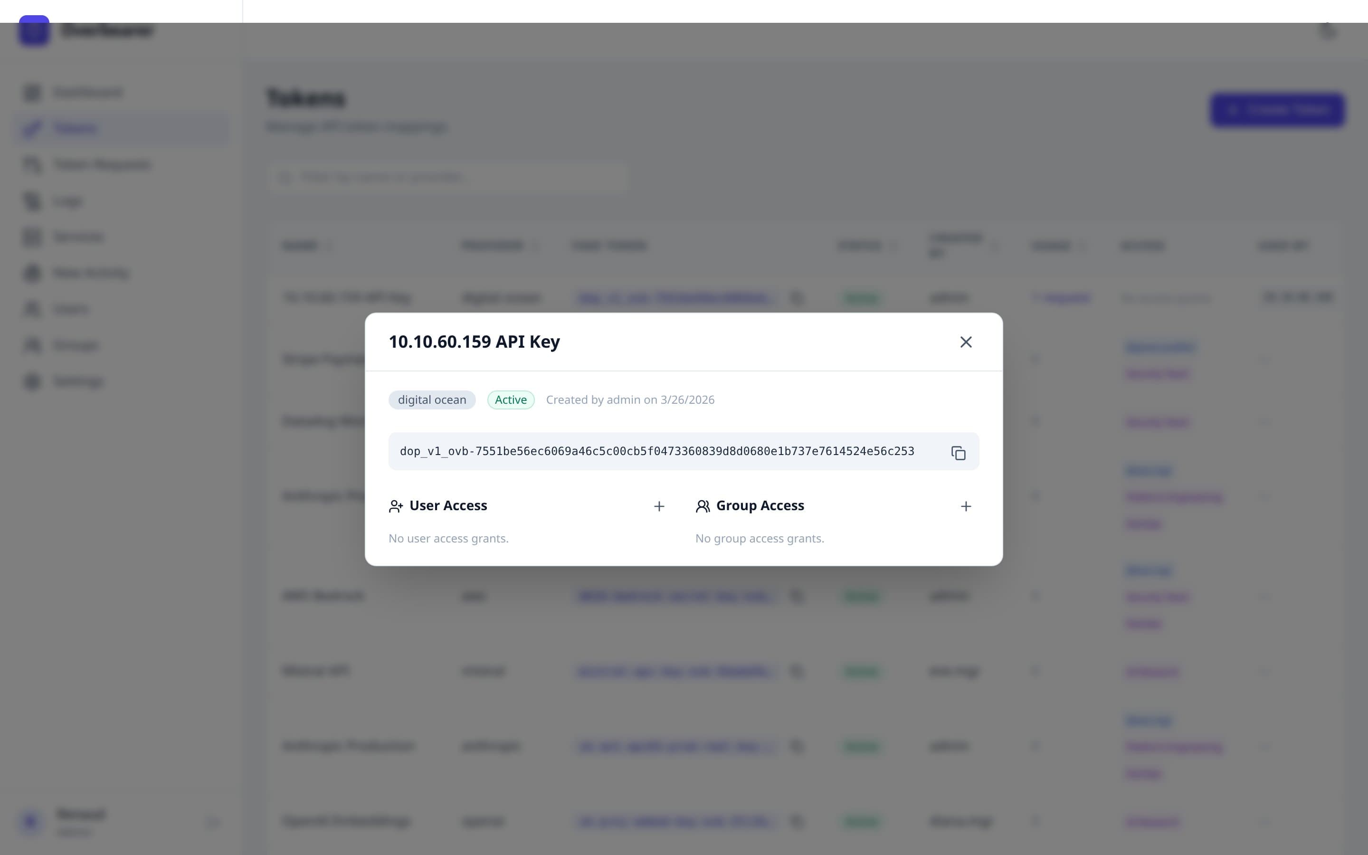Close the 10.10.60.159 API Key dialog
The height and width of the screenshot is (855, 1368).
pyautogui.click(x=966, y=342)
